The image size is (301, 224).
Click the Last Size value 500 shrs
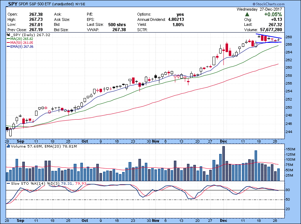click(x=117, y=24)
